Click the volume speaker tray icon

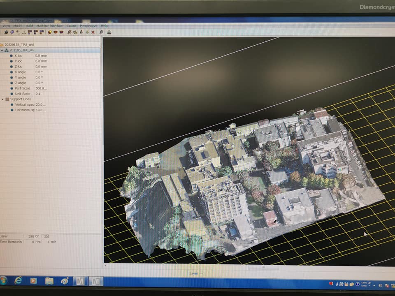pos(380,285)
